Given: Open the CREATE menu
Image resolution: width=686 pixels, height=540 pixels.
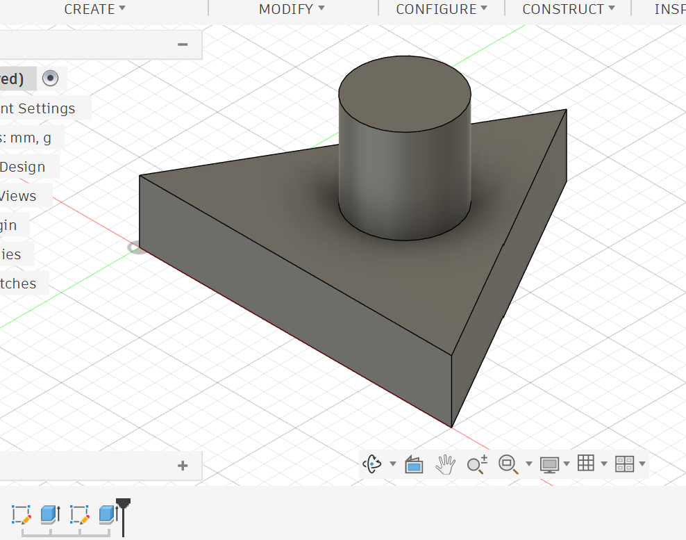Looking at the screenshot, I should tap(94, 9).
